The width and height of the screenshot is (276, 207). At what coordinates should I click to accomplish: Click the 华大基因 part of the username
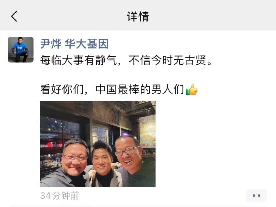tap(86, 44)
